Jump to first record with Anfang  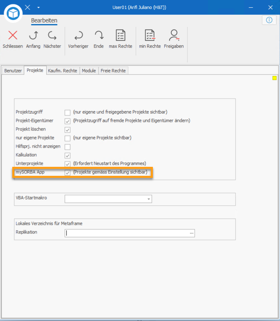33,36
